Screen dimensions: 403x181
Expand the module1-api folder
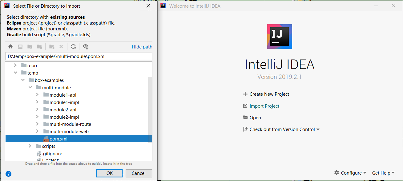38,95
